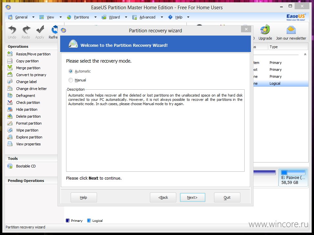Select the Automatic recovery mode
The image size is (314, 235).
[70, 71]
